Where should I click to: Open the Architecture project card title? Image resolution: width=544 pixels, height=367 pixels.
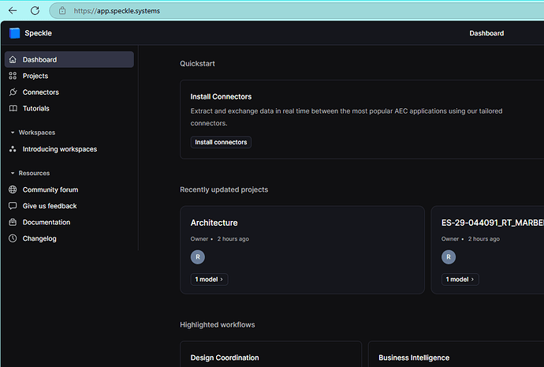214,223
